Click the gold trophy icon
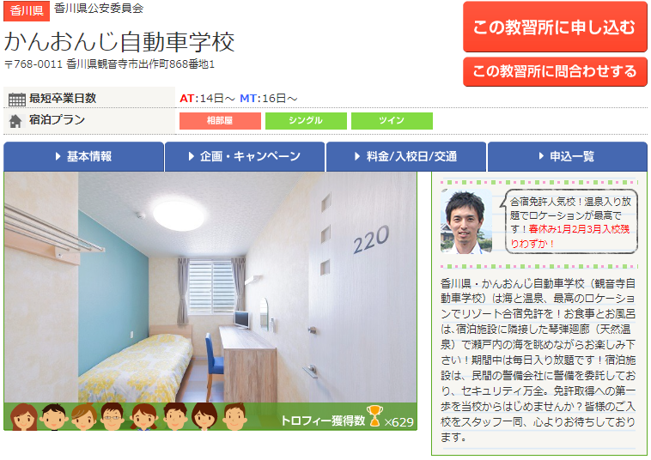Screen dimensions: 651x460 coord(374,416)
